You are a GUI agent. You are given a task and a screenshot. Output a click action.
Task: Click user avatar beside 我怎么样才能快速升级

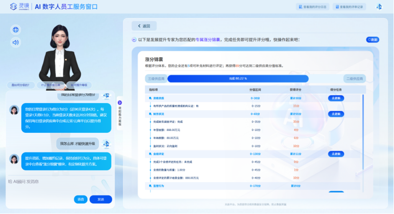click(x=106, y=144)
